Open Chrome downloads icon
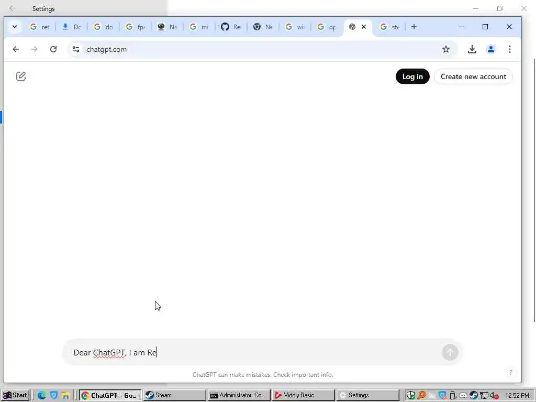The height and width of the screenshot is (402, 536). (x=472, y=49)
